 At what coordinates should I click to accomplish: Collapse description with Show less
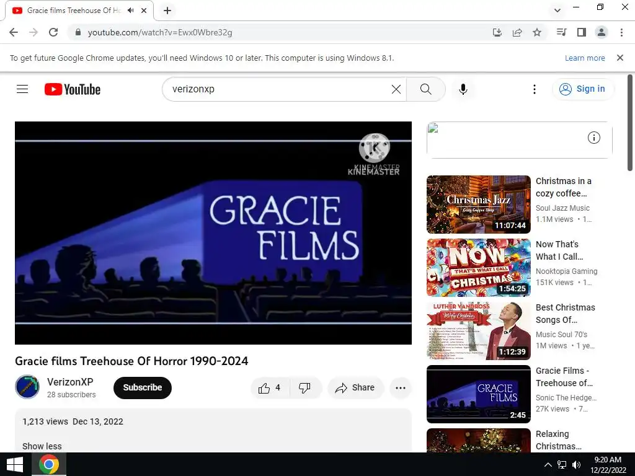tap(42, 446)
